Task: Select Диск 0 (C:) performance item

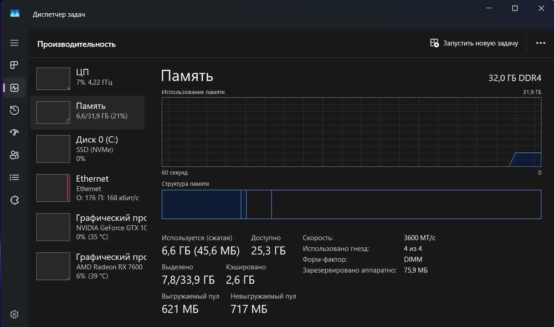Action: [x=88, y=149]
